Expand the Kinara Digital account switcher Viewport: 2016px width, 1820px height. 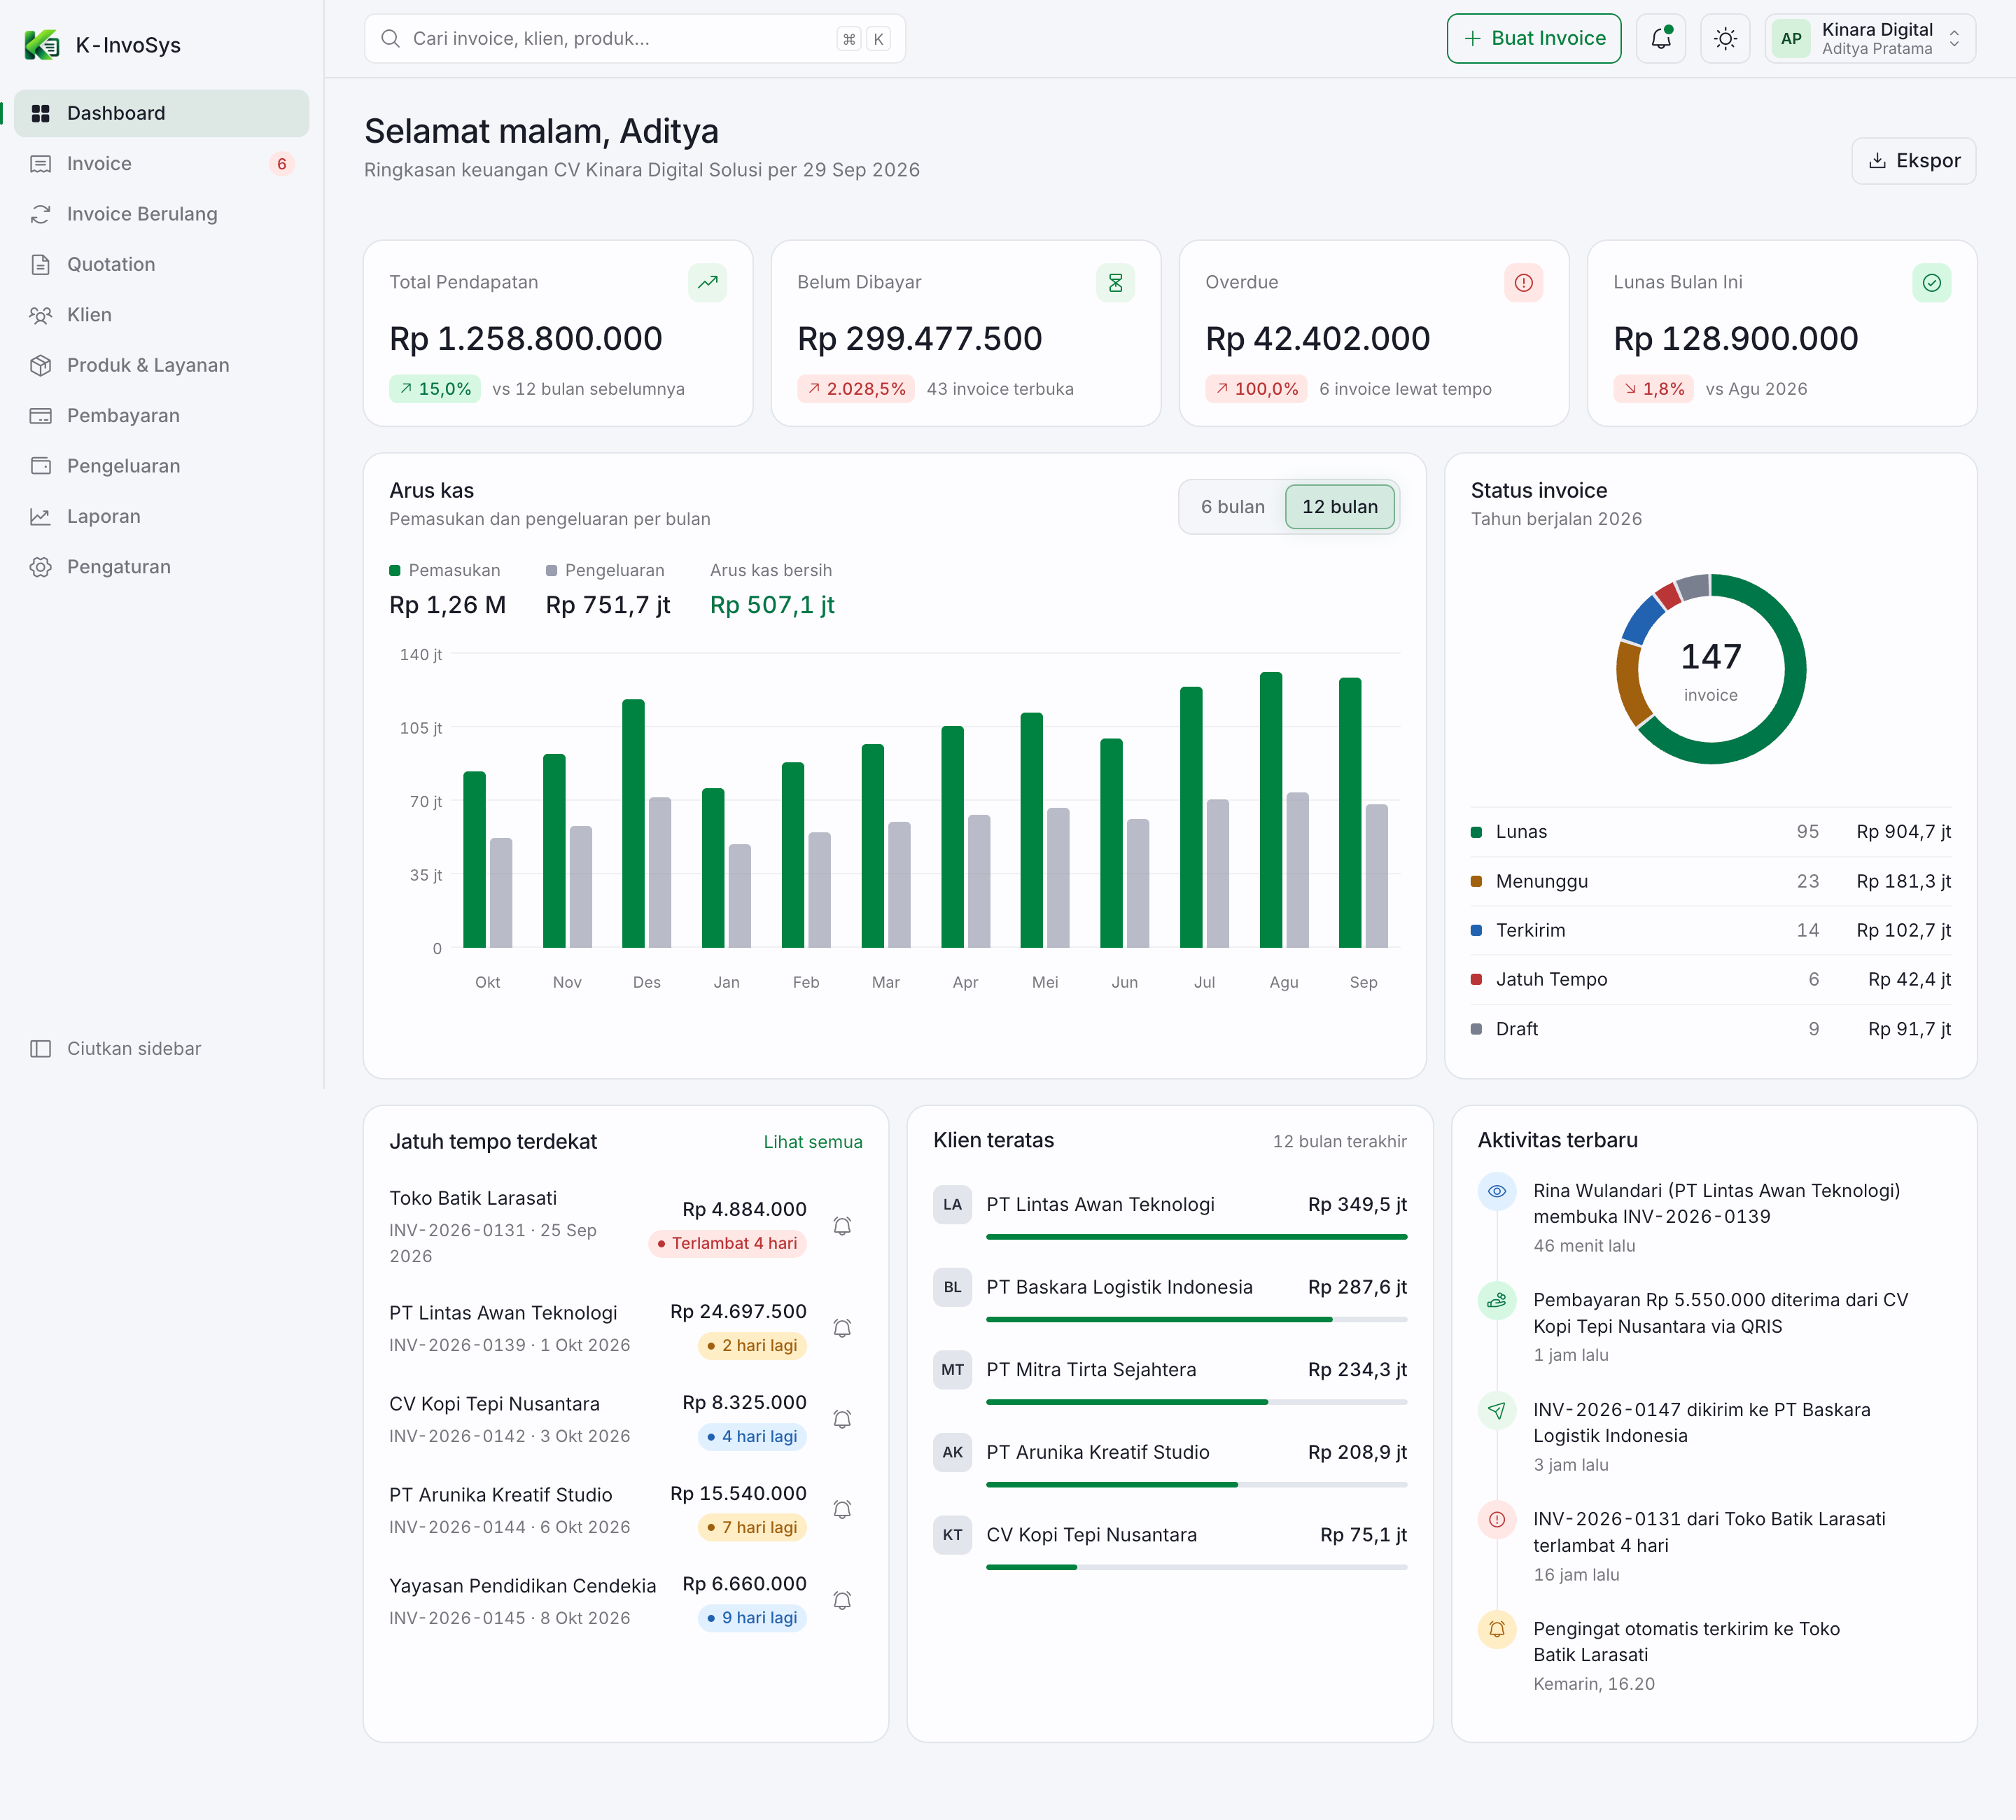[1870, 39]
